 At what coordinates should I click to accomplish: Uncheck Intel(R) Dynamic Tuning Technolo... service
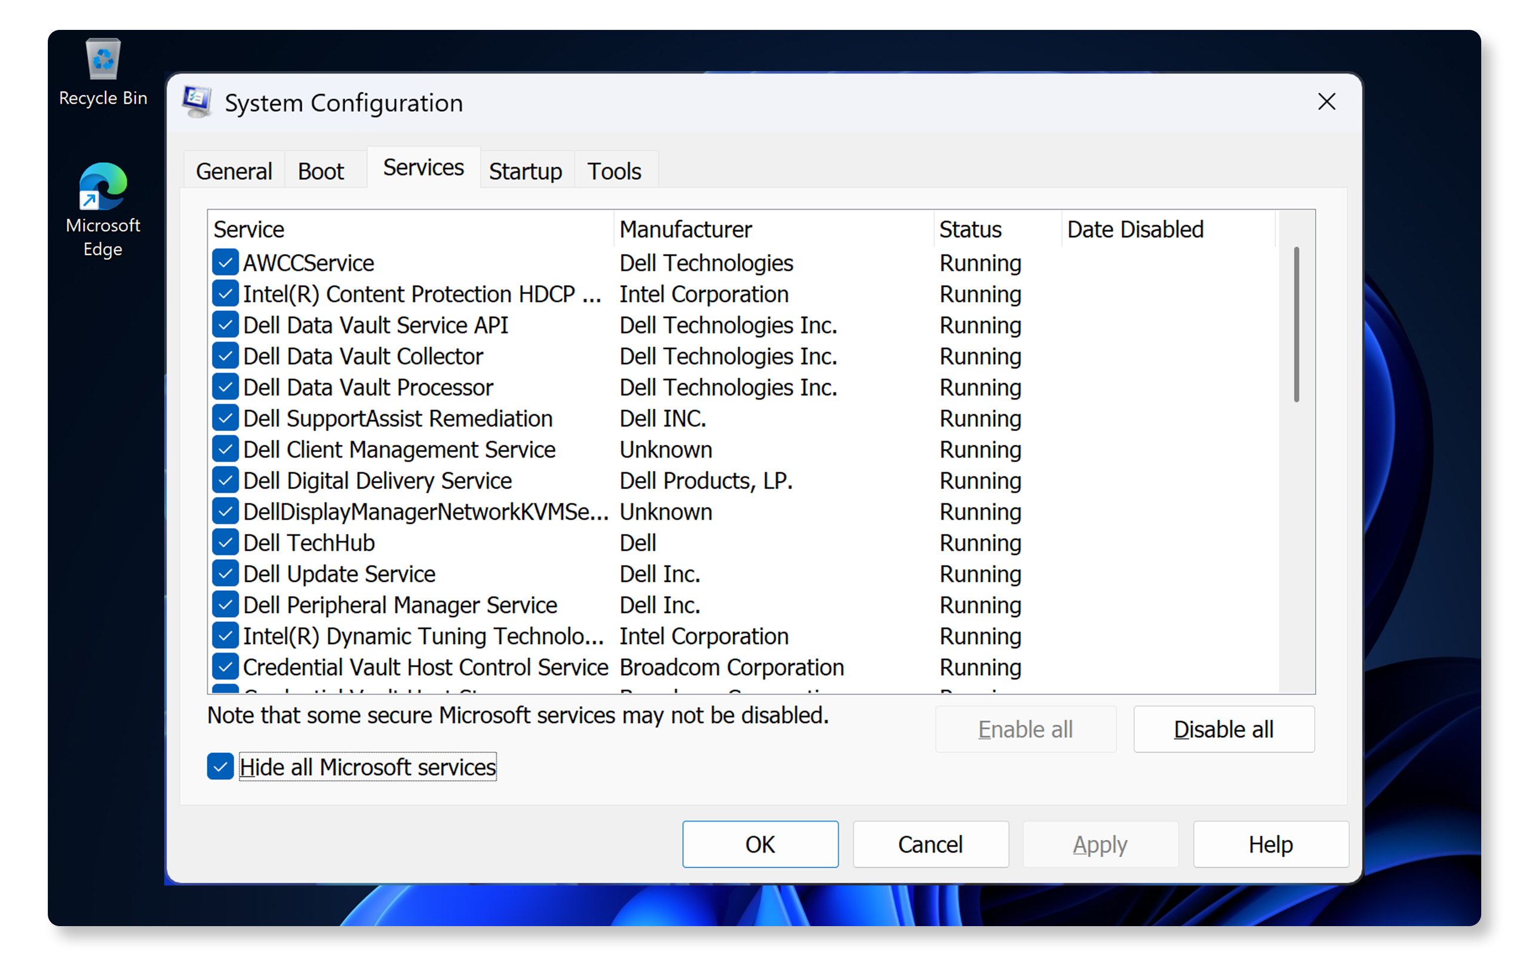tap(226, 636)
